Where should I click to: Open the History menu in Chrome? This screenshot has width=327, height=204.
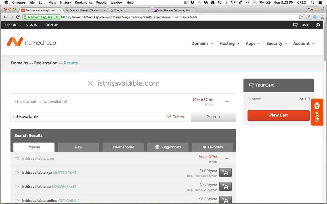click(66, 3)
